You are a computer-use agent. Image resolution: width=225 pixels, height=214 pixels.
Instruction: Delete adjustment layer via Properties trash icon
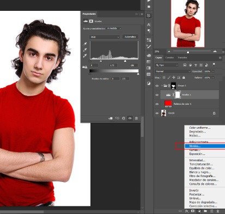click(x=136, y=118)
